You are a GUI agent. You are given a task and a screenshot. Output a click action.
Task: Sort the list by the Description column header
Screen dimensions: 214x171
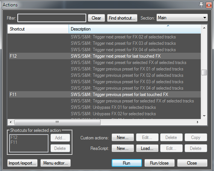coord(135,29)
